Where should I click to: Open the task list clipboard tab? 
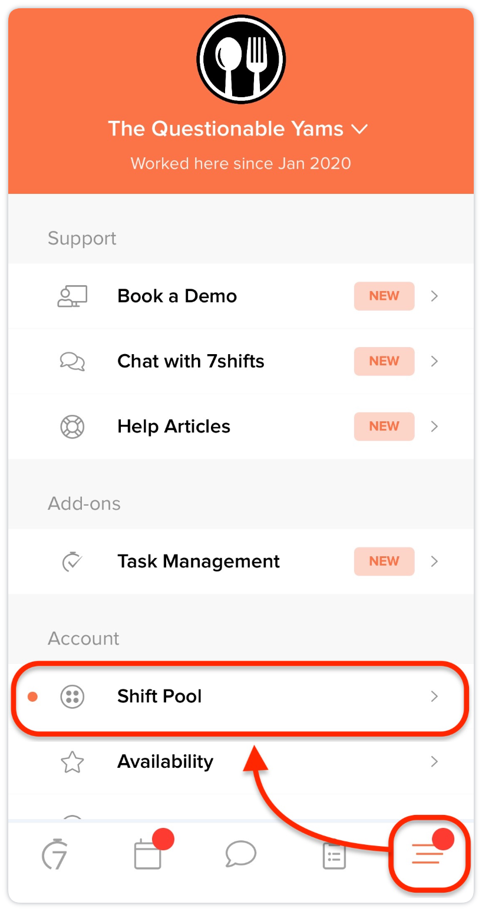click(334, 856)
